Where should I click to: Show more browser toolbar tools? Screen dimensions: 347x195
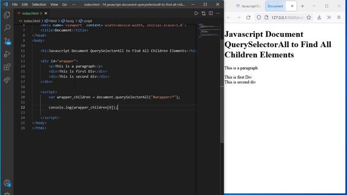tap(329, 17)
